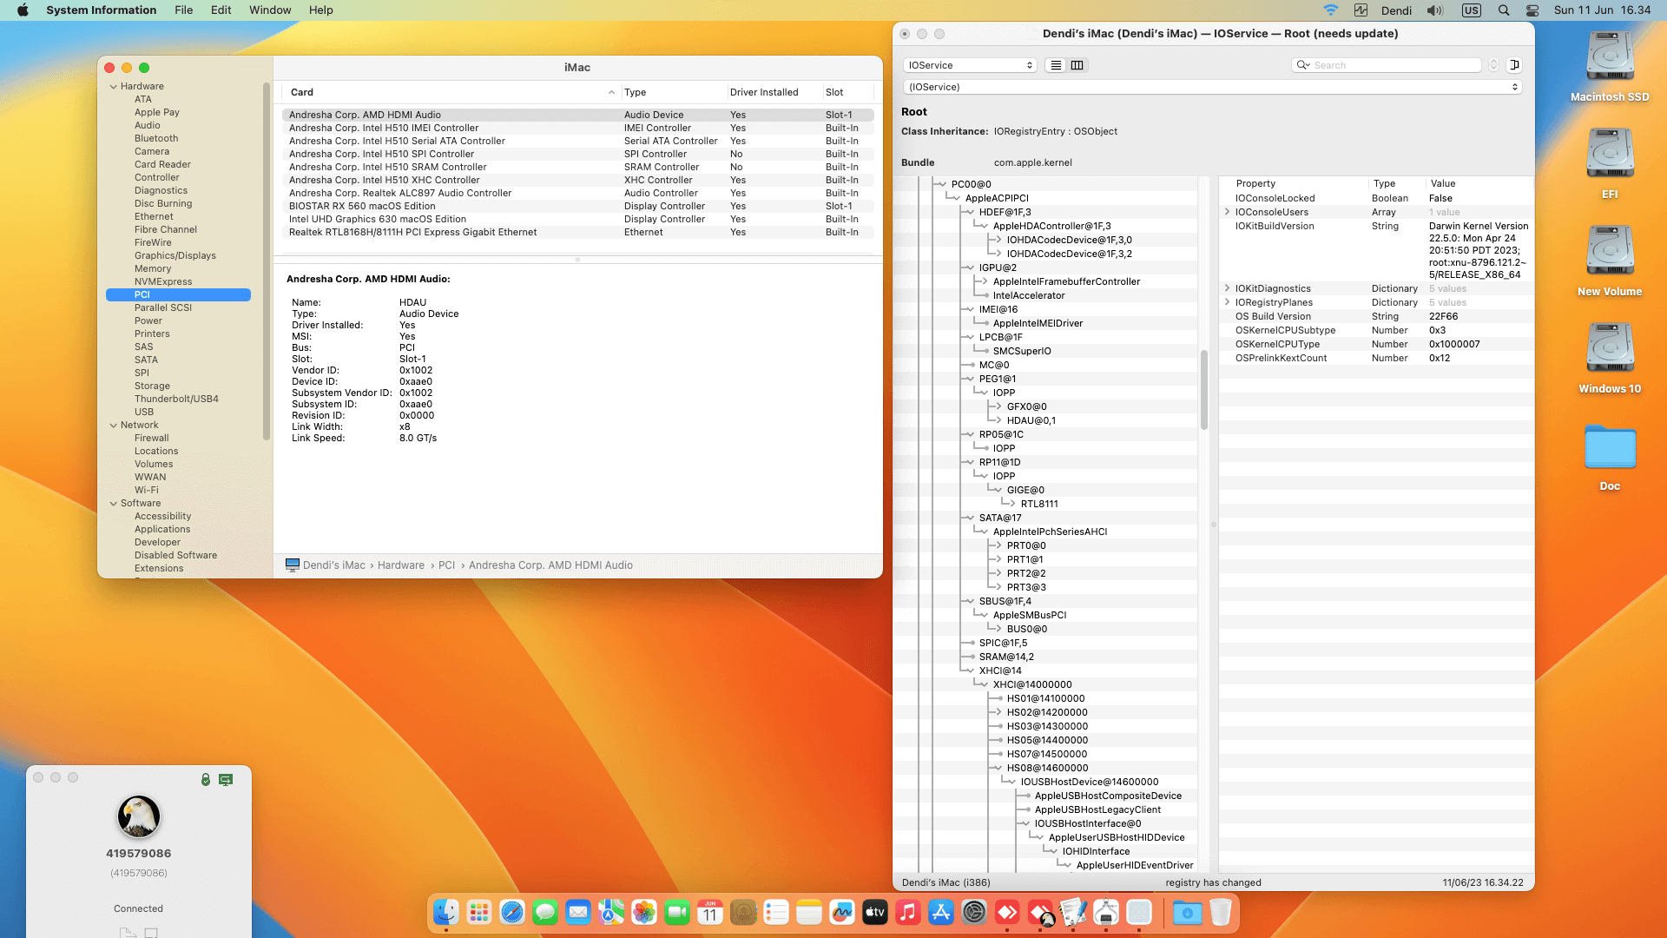Select Thunderbolt/USB4 in the sidebar
This screenshot has height=938, width=1667.
[x=176, y=399]
